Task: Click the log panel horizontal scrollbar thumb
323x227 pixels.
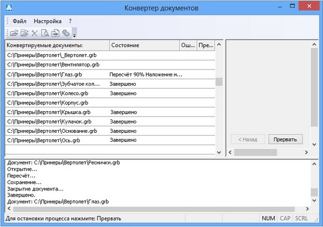Action: click(154, 209)
